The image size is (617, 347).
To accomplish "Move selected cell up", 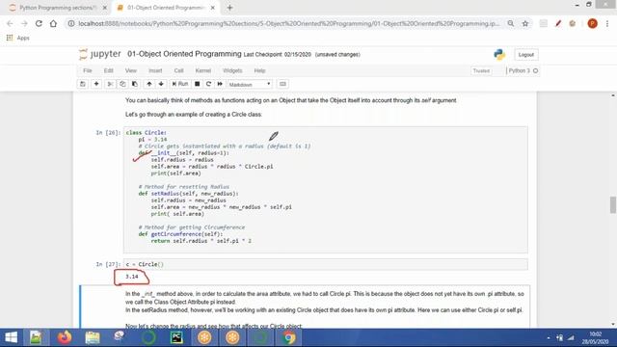I will [x=149, y=84].
